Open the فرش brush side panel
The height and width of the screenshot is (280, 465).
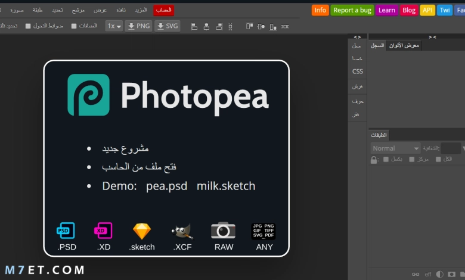(x=357, y=86)
